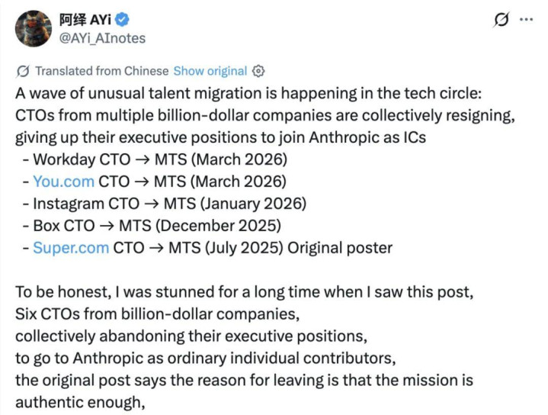Screen dimensions: 548x415
Task: Open the Grok explain-post icon
Action: click(x=501, y=20)
